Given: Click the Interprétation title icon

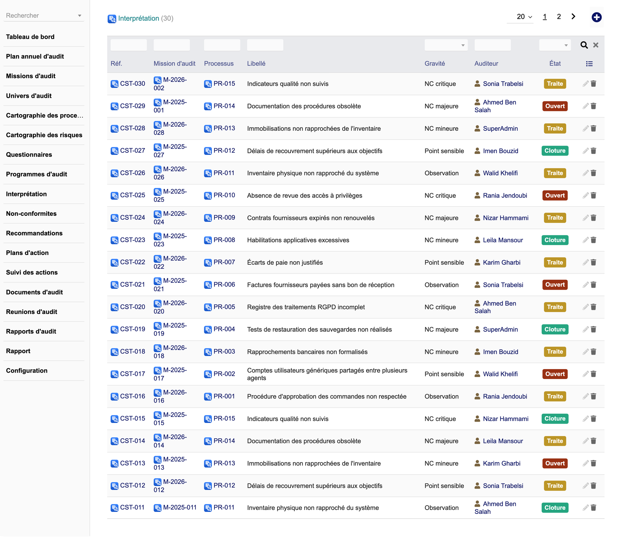Looking at the screenshot, I should 112,19.
